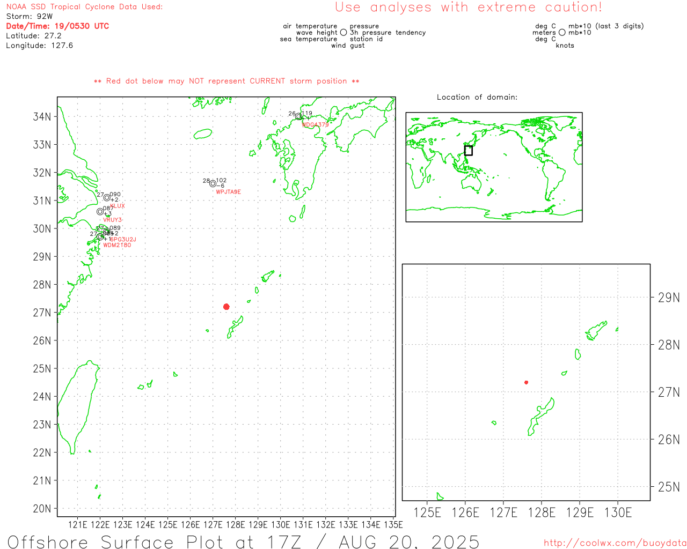Click the 25N label on zoomed inset axis
Image resolution: width=687 pixels, height=549 pixels.
pos(669,487)
